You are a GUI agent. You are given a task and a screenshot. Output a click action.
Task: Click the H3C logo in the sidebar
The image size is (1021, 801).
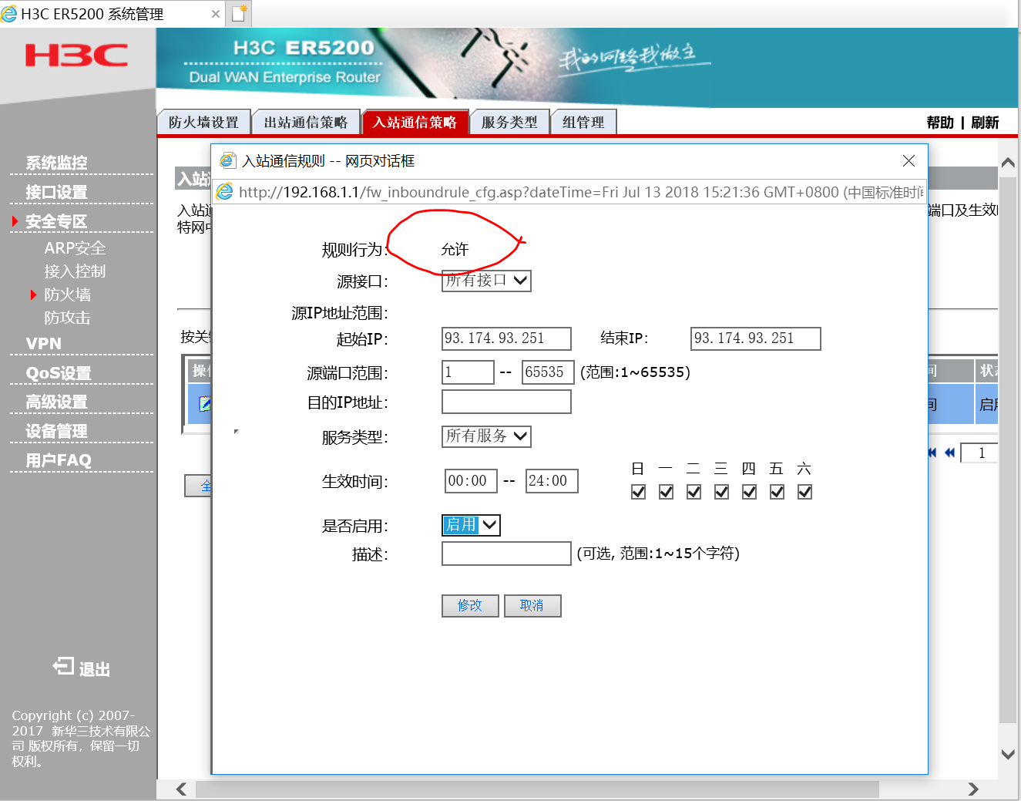pos(76,55)
